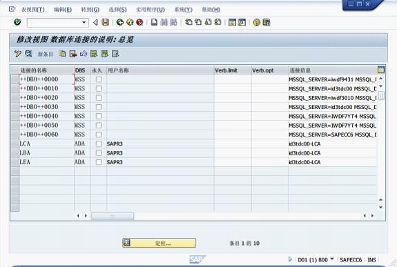Click the Generate Shortcut icon
Screen dimensions: 397x267
242,22
